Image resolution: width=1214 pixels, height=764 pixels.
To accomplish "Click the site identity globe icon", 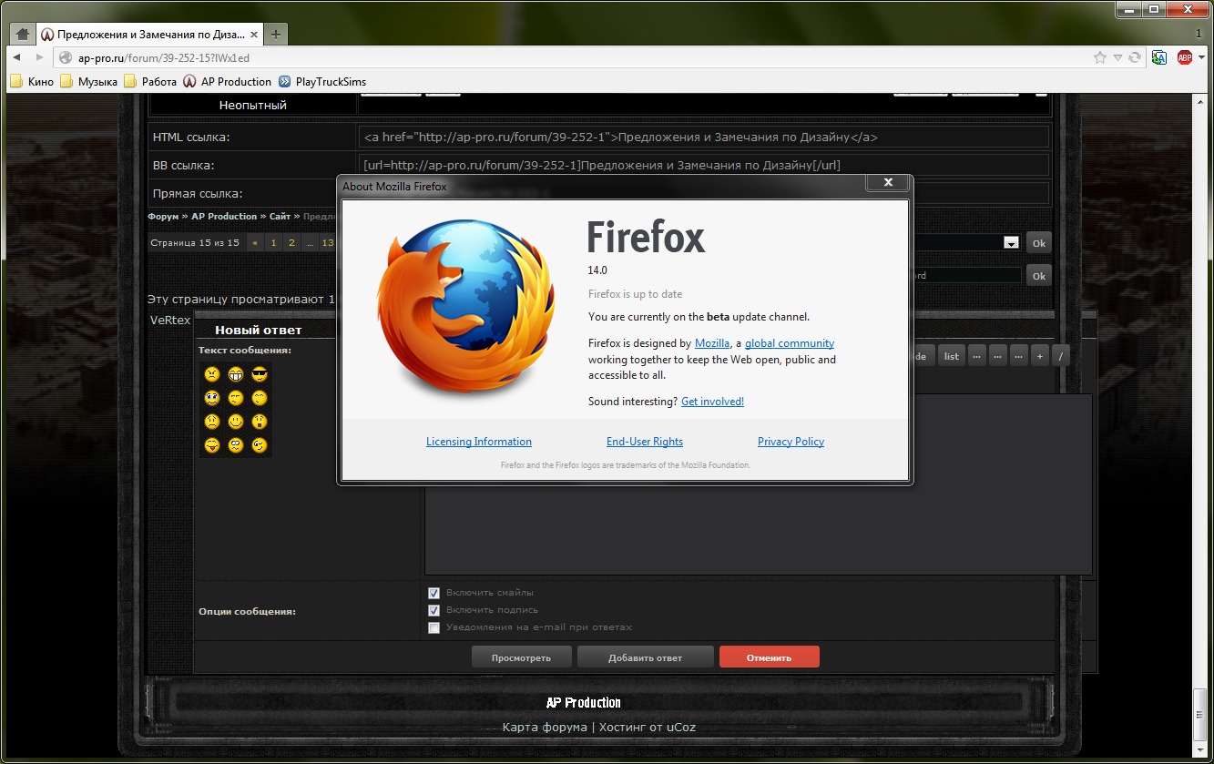I will [x=65, y=57].
